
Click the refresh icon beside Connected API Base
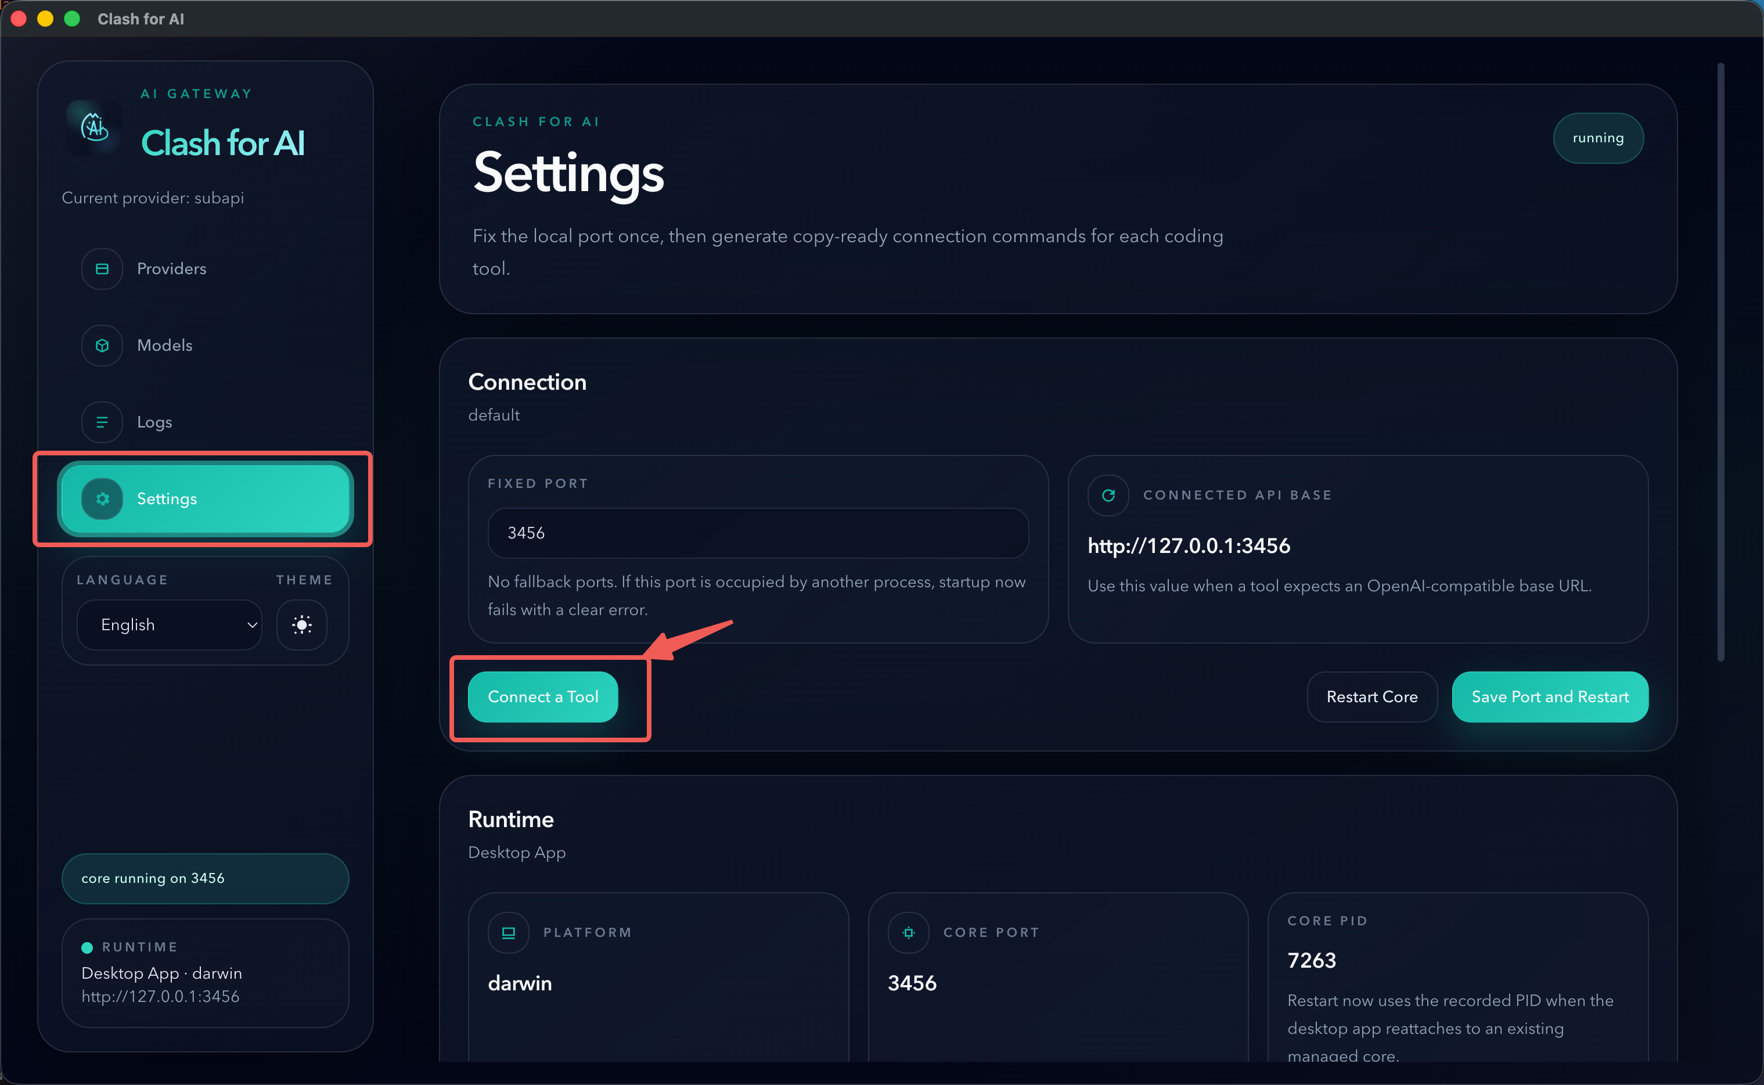coord(1108,495)
